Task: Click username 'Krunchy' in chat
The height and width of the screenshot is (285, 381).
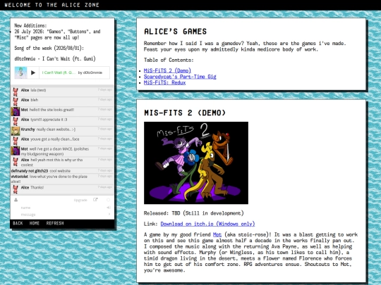Action: coord(28,129)
